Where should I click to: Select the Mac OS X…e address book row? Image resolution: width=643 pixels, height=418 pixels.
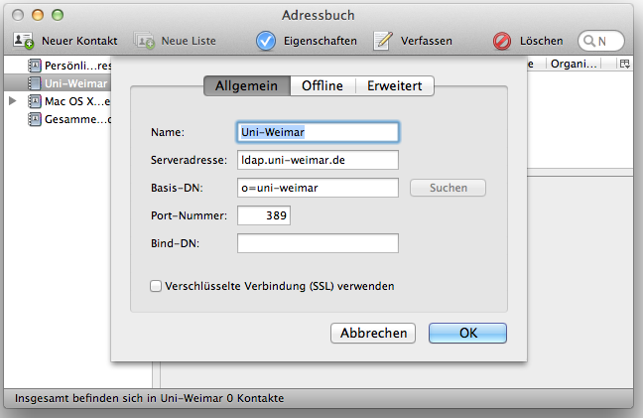[x=58, y=101]
